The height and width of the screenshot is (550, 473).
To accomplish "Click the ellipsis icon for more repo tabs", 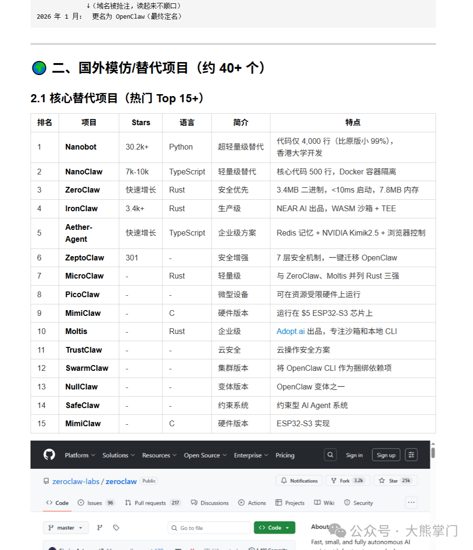I will (x=411, y=503).
